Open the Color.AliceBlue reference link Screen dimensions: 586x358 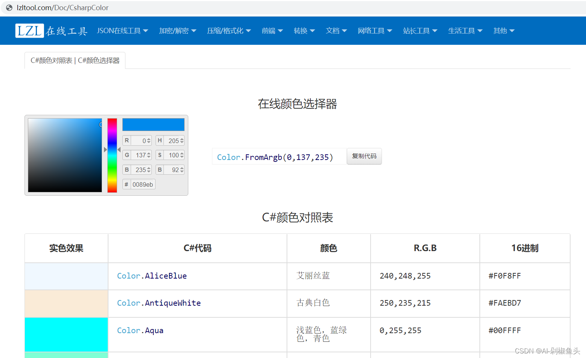(x=151, y=276)
